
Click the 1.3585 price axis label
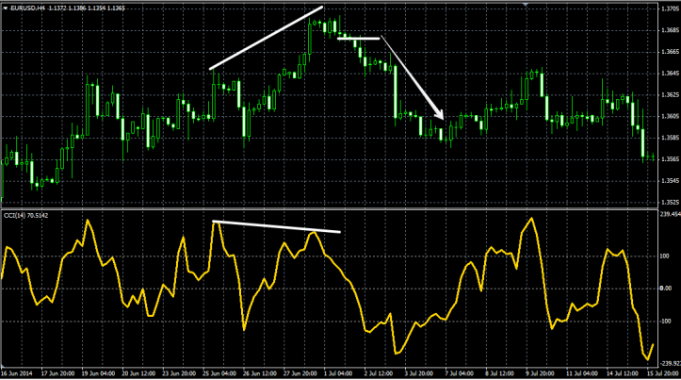pos(670,138)
